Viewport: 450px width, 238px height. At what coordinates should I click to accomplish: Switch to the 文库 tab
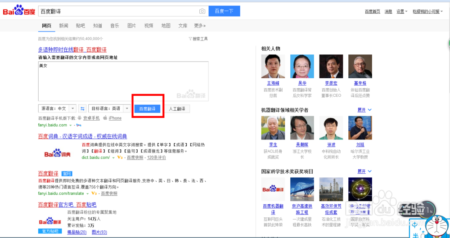[183, 26]
